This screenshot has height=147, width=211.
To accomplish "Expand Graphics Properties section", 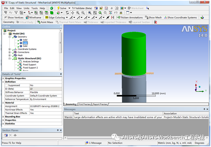I will pyautogui.click(x=3, y=78).
